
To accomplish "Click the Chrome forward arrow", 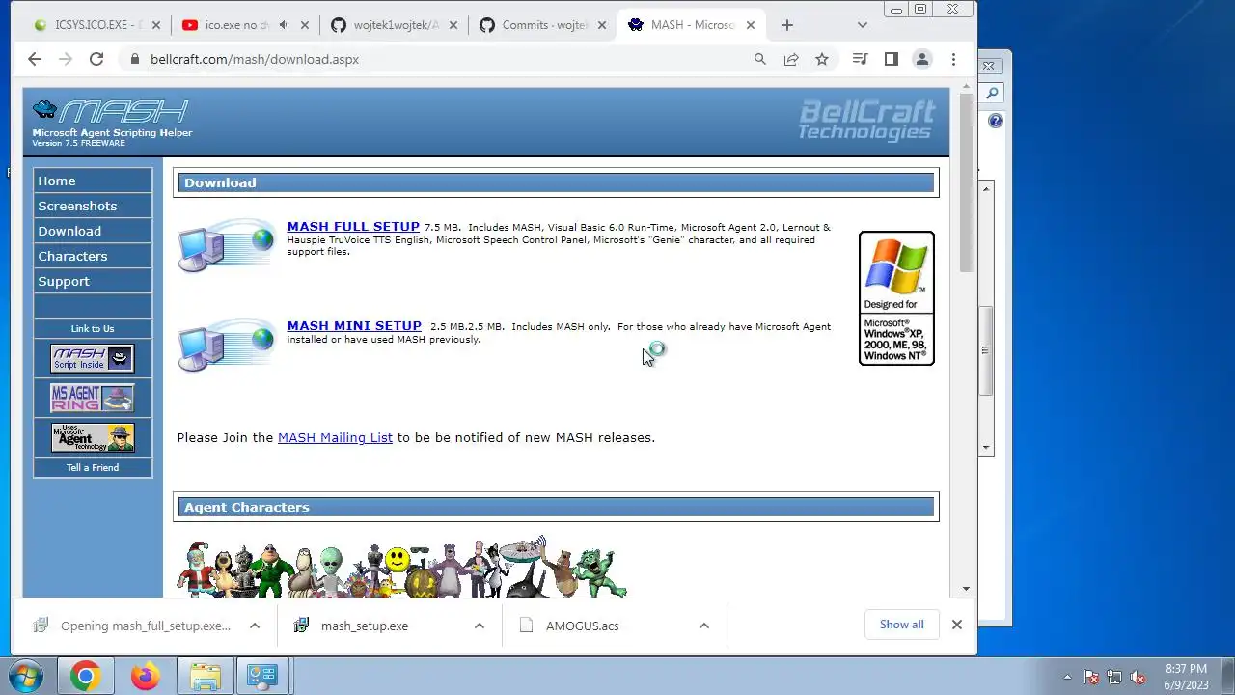I will [x=66, y=59].
